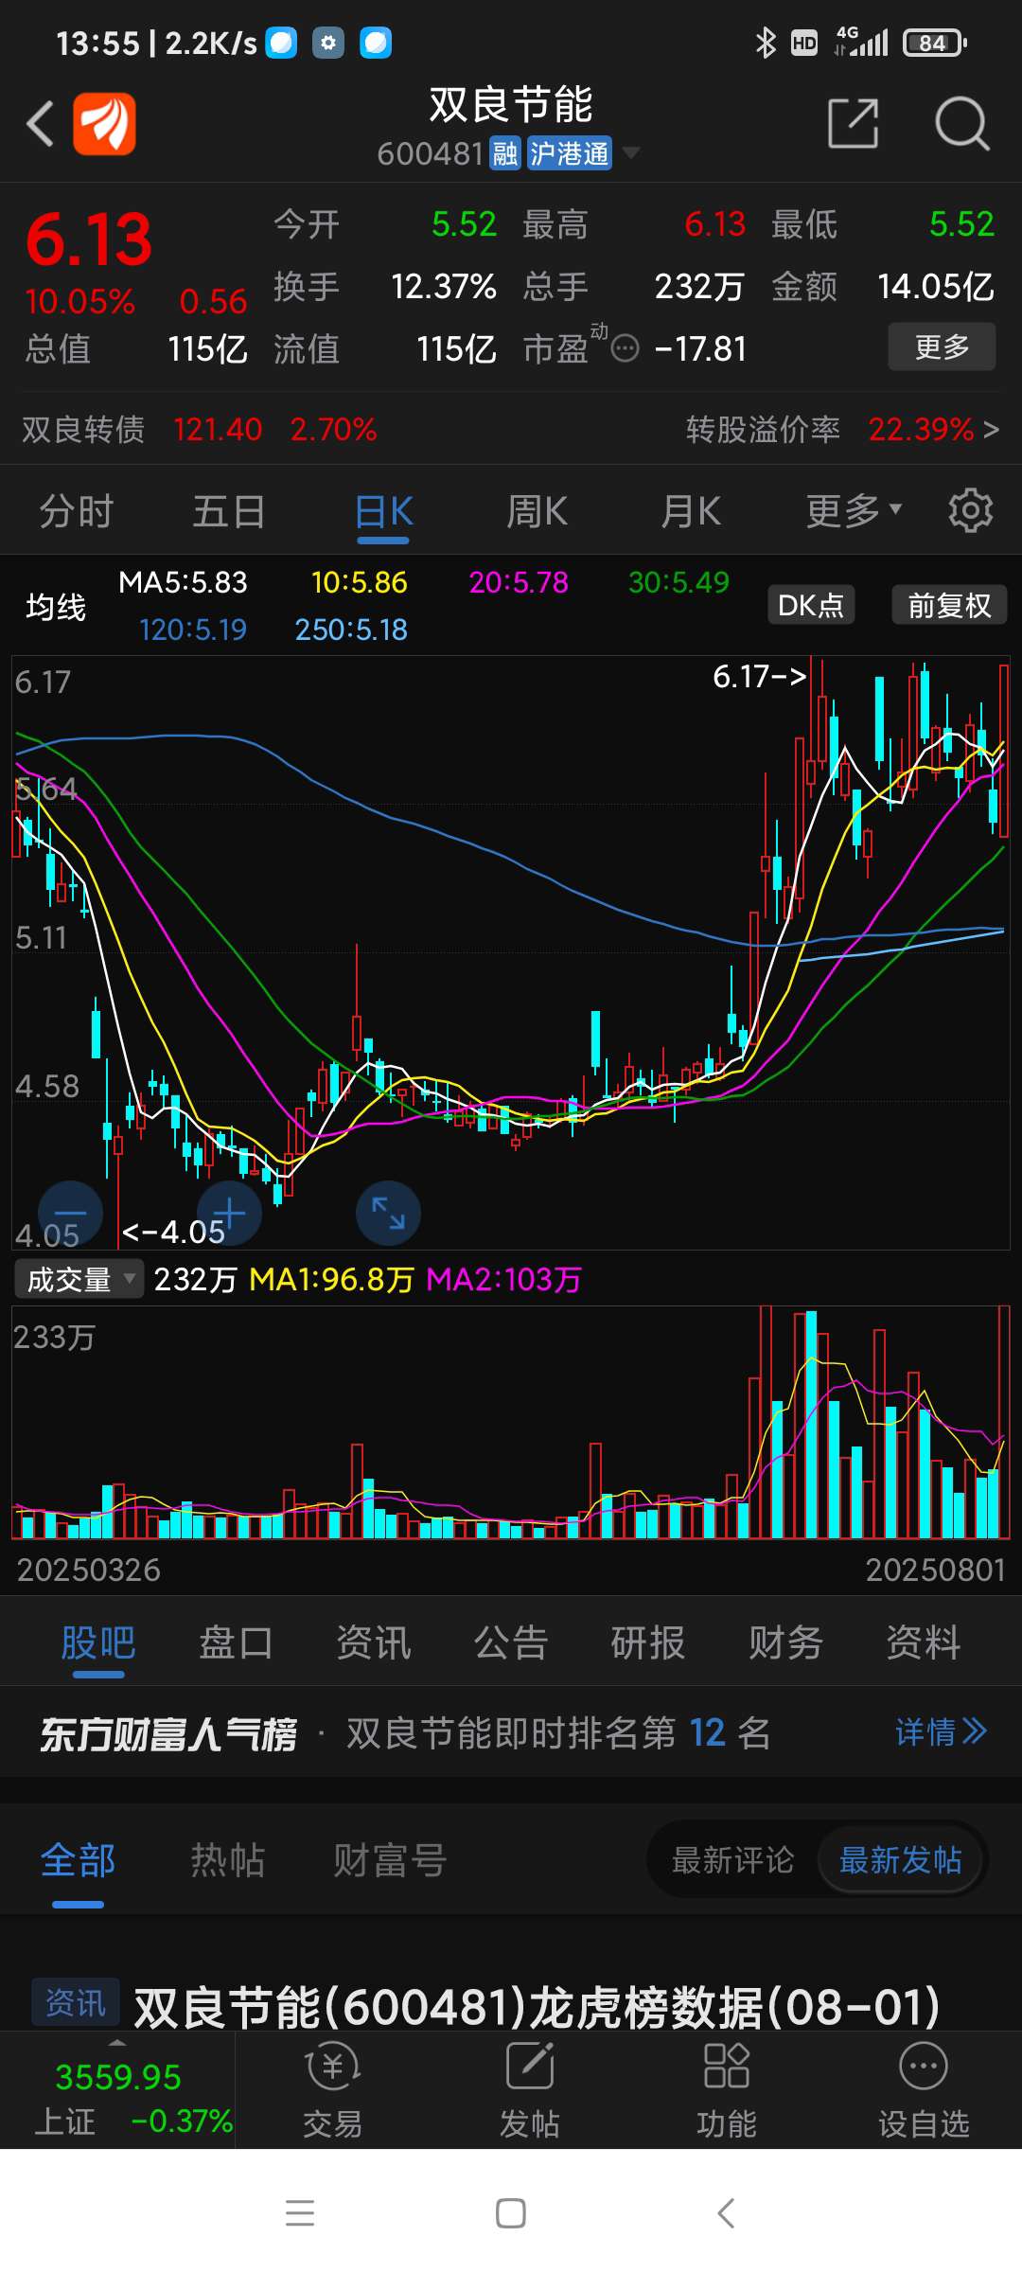Toggle the DK点 indicator

click(x=811, y=605)
